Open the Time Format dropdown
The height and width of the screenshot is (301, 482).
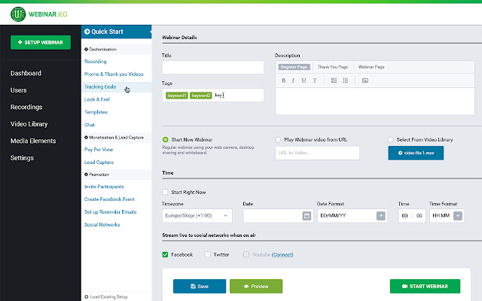pos(447,216)
